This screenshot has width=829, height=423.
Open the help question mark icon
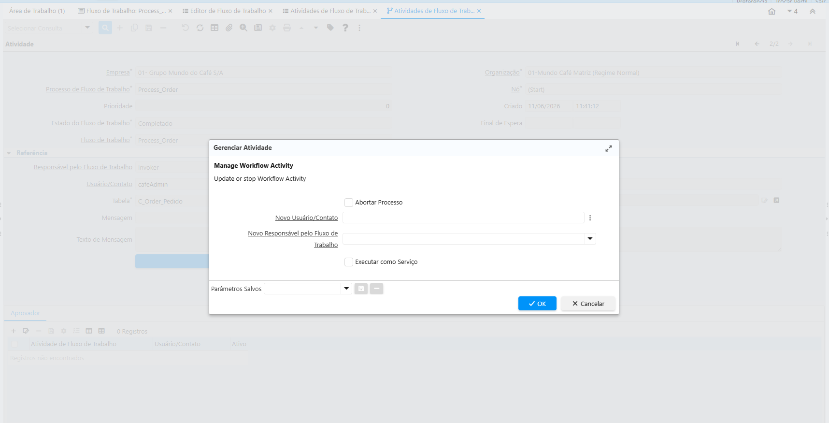pyautogui.click(x=345, y=28)
